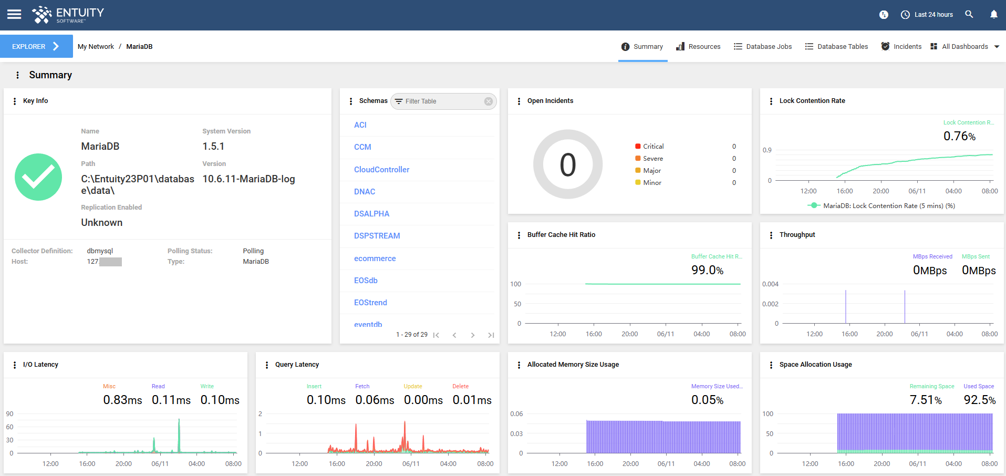Viewport: 1006px width, 476px height.
Task: Click the 0.76% Lock Contention value
Action: [959, 137]
